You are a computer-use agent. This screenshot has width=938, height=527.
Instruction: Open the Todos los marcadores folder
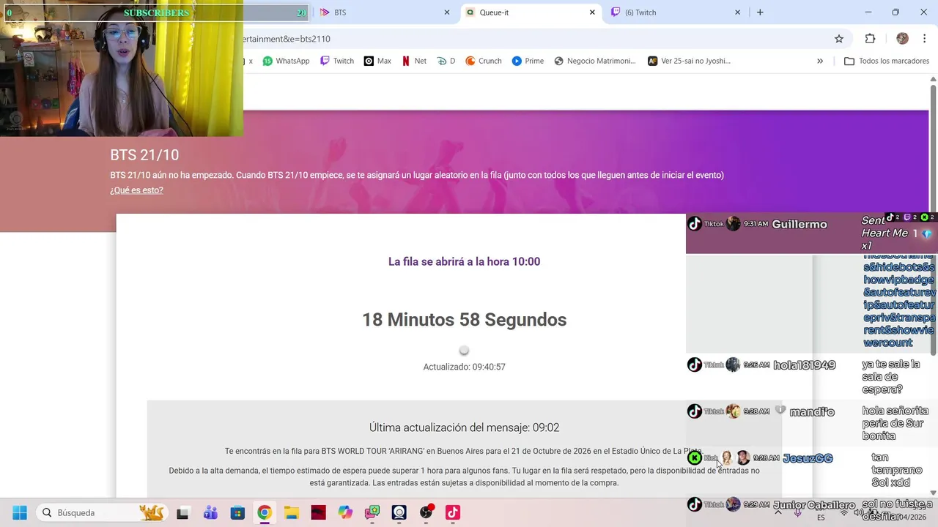coord(887,61)
